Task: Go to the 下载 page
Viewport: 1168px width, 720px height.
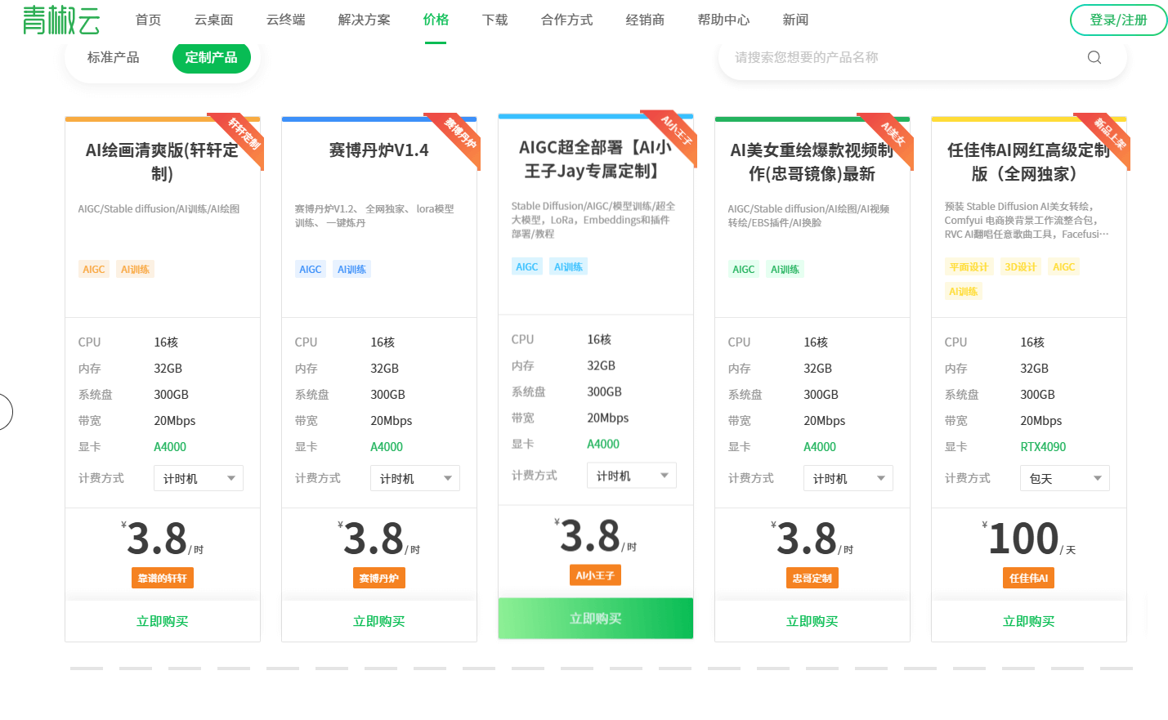Action: click(494, 20)
